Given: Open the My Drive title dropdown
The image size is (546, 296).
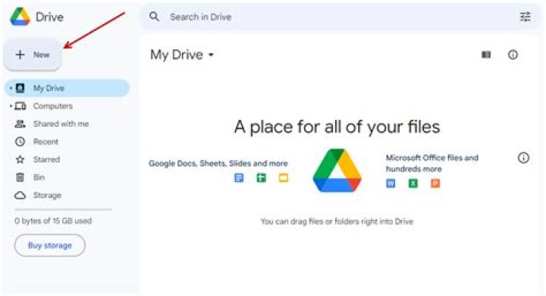Looking at the screenshot, I should click(x=182, y=55).
